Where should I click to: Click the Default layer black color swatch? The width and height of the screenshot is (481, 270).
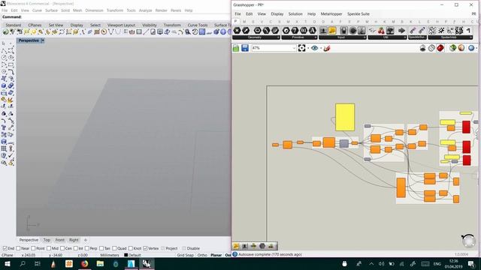point(126,255)
